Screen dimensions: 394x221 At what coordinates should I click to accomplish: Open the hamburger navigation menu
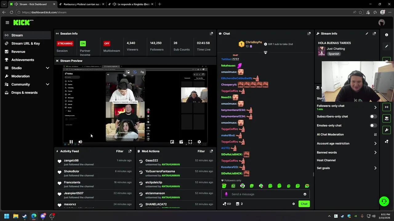pyautogui.click(x=7, y=22)
